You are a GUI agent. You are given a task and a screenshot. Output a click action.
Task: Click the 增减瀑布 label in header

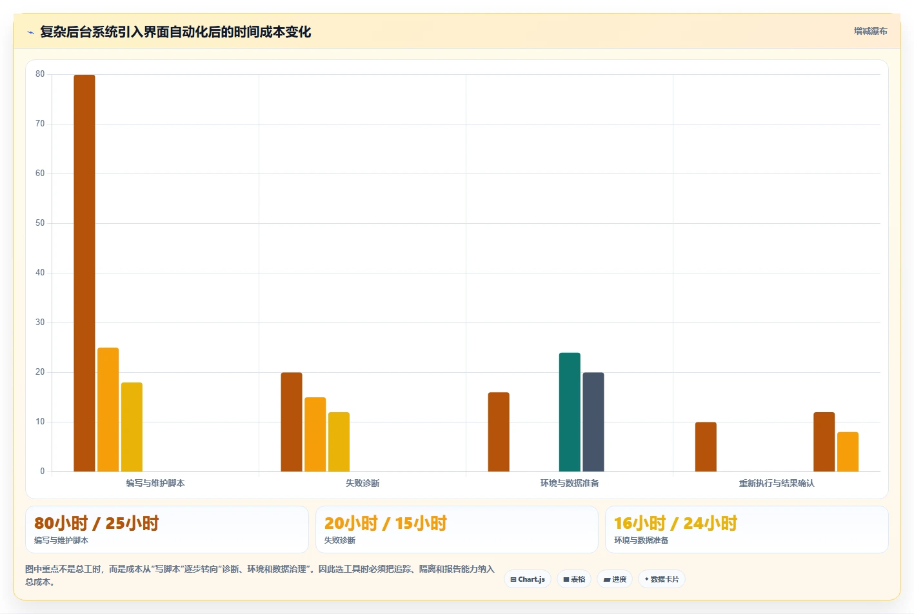(870, 31)
